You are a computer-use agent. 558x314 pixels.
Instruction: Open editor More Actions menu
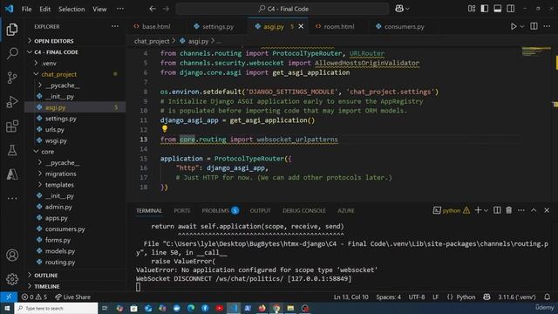coord(547,26)
